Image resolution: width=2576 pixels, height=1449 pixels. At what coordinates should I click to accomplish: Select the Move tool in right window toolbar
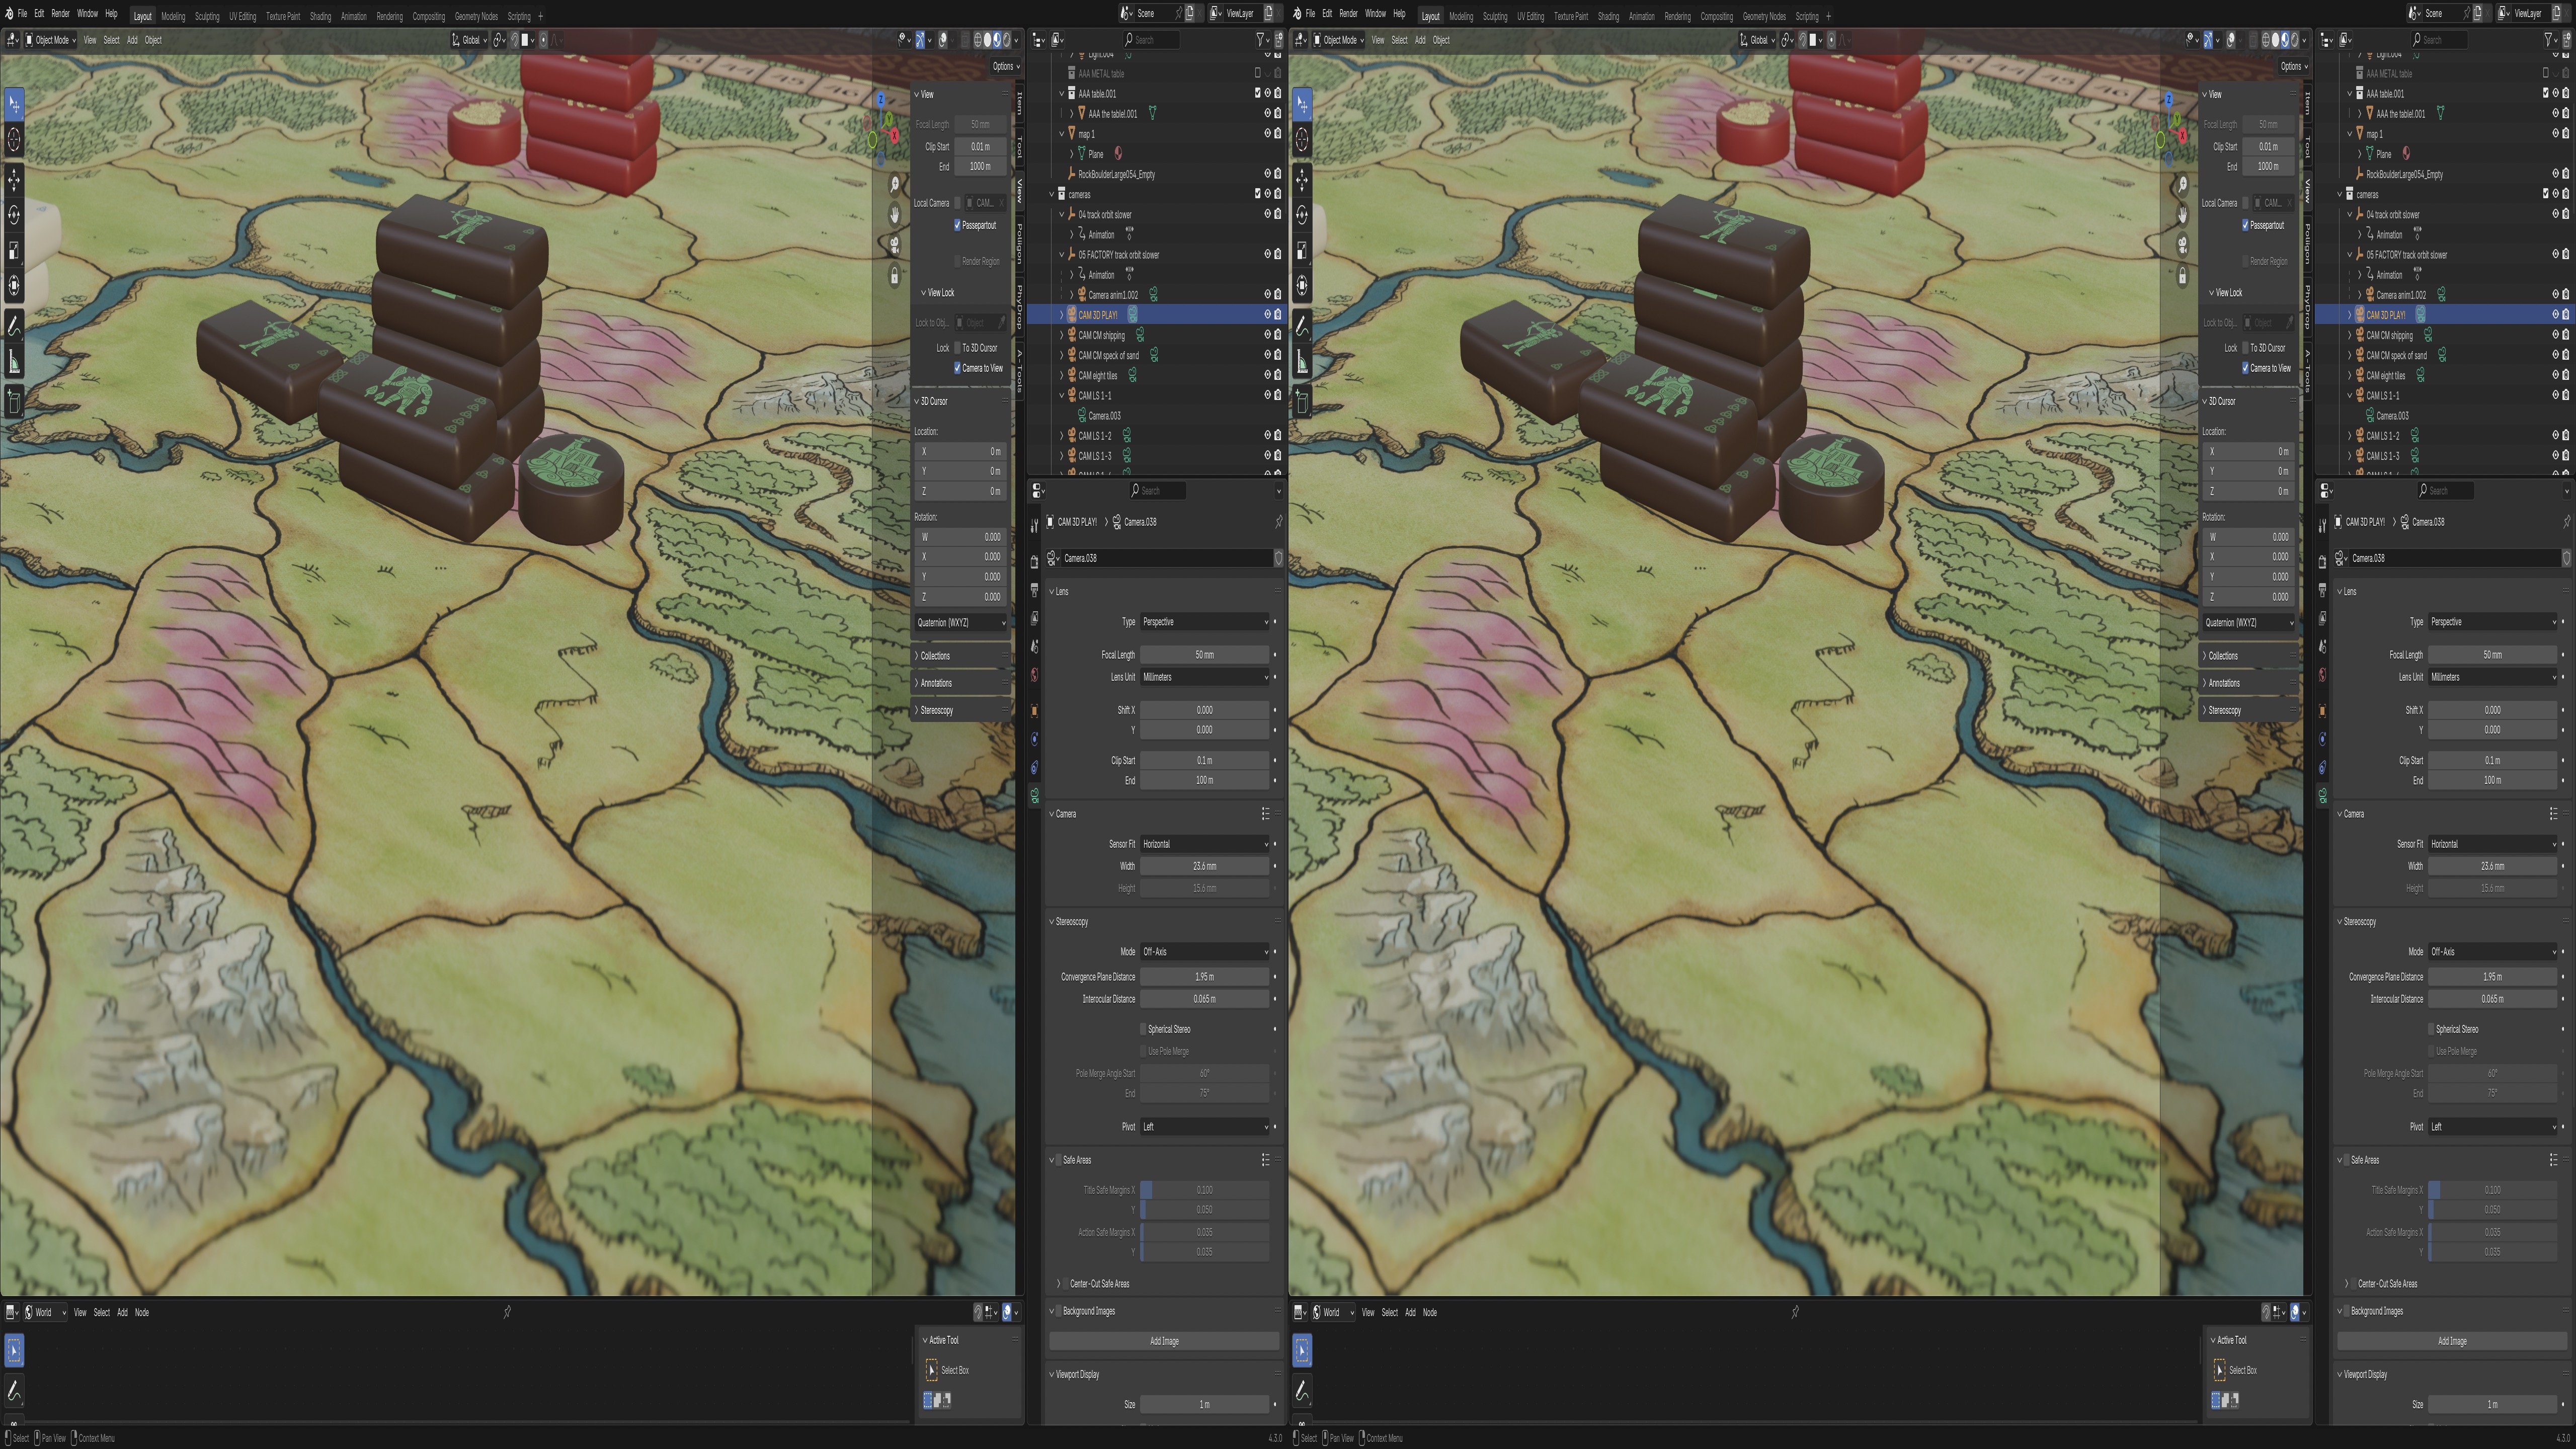pos(1302,180)
